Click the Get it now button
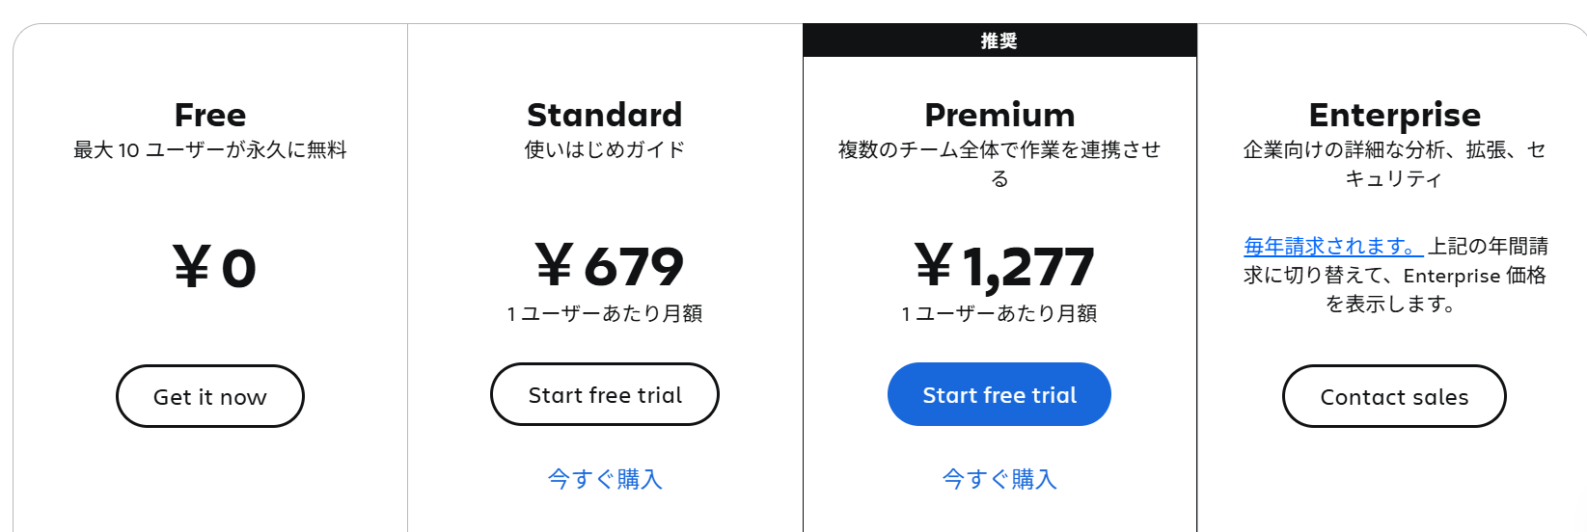 pyautogui.click(x=210, y=396)
